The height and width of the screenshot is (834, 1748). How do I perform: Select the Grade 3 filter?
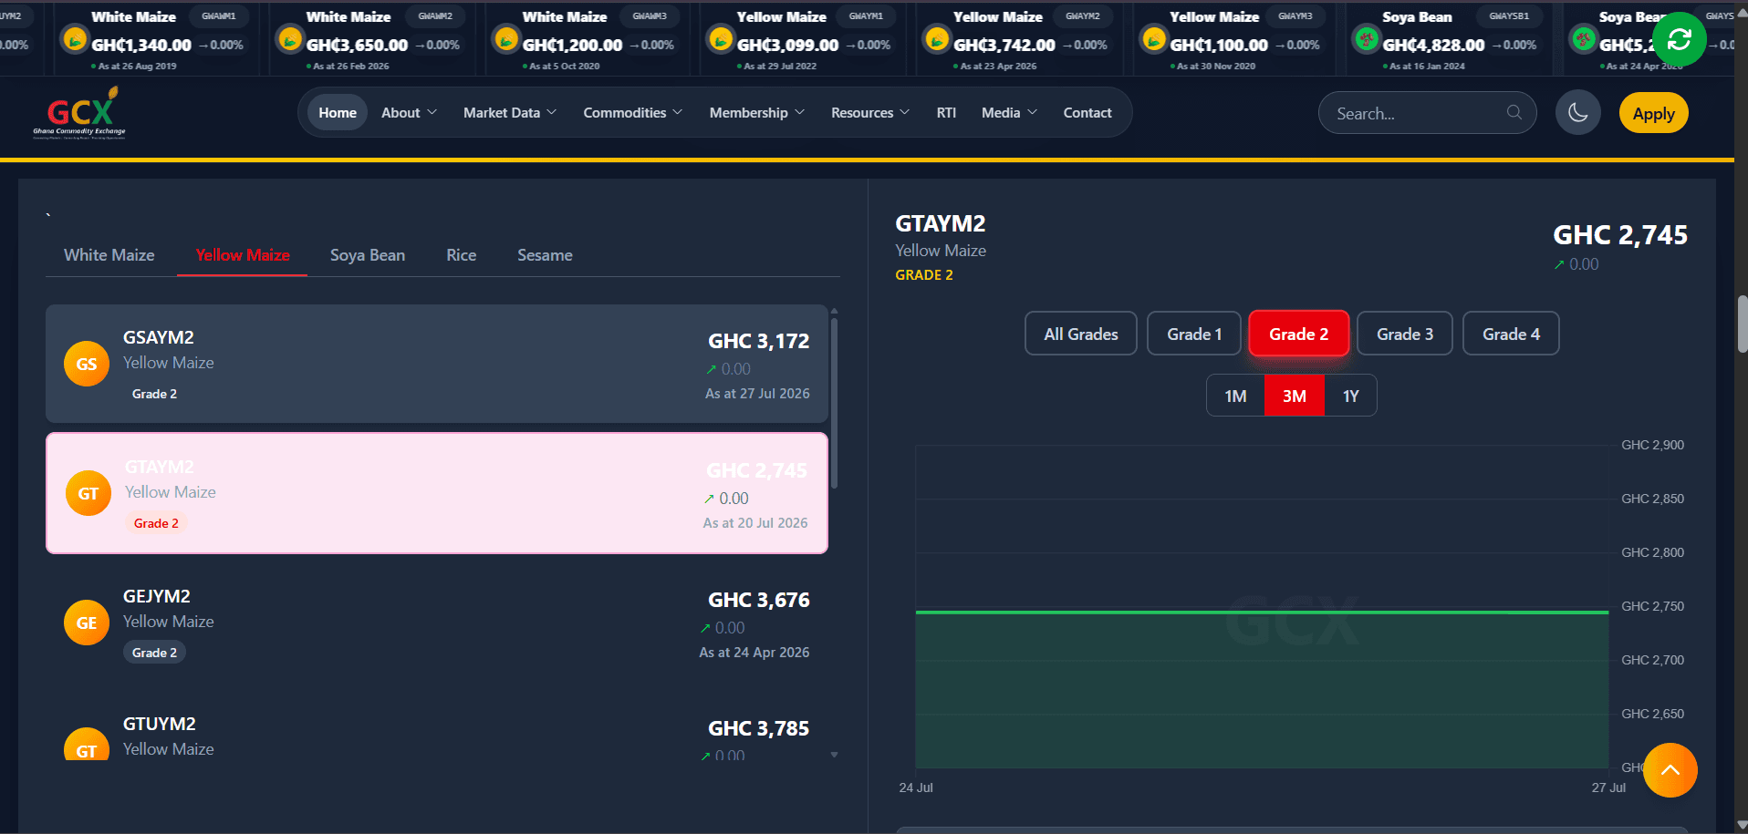[1405, 334]
